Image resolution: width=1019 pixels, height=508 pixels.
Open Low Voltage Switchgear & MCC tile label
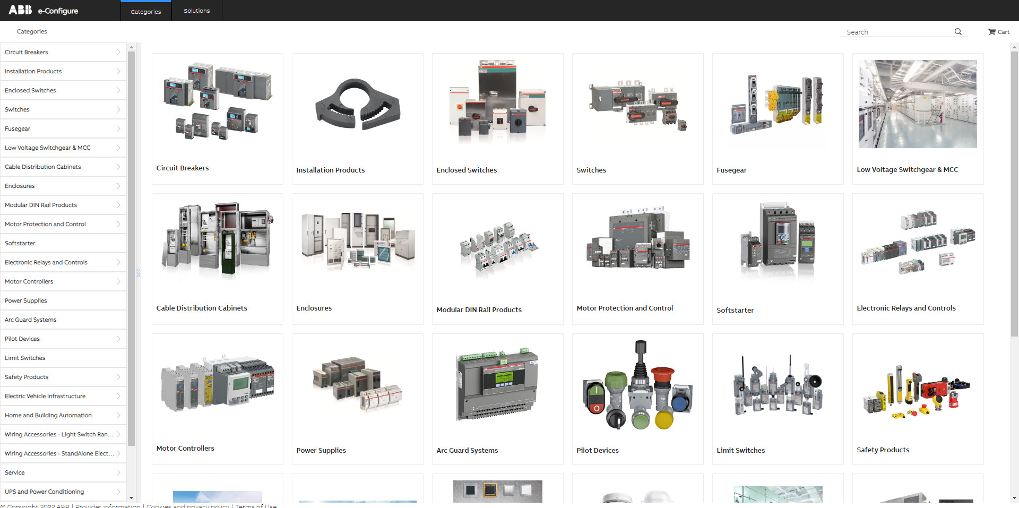[907, 170]
